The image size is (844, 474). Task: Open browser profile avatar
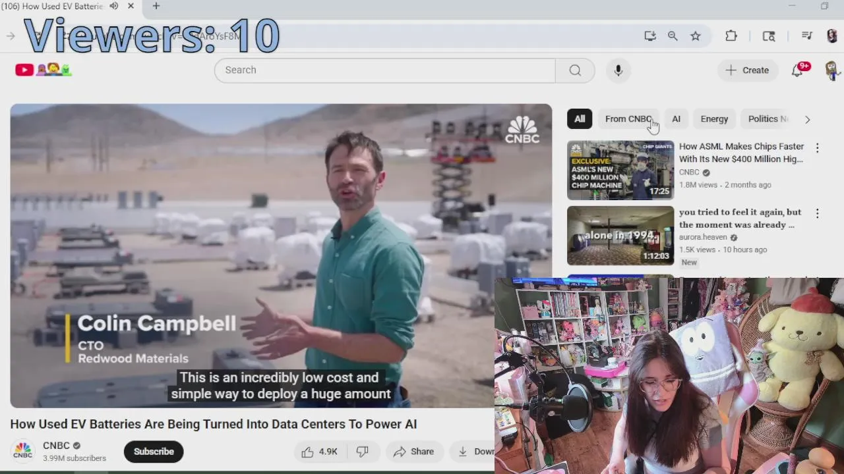click(x=832, y=36)
